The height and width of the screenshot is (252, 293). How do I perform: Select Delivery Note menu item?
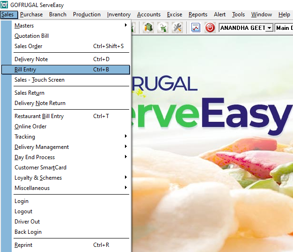[65, 59]
